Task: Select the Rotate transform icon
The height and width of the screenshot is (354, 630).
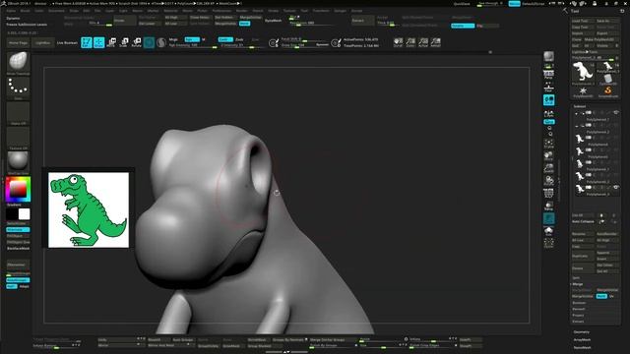Action: pyautogui.click(x=136, y=42)
